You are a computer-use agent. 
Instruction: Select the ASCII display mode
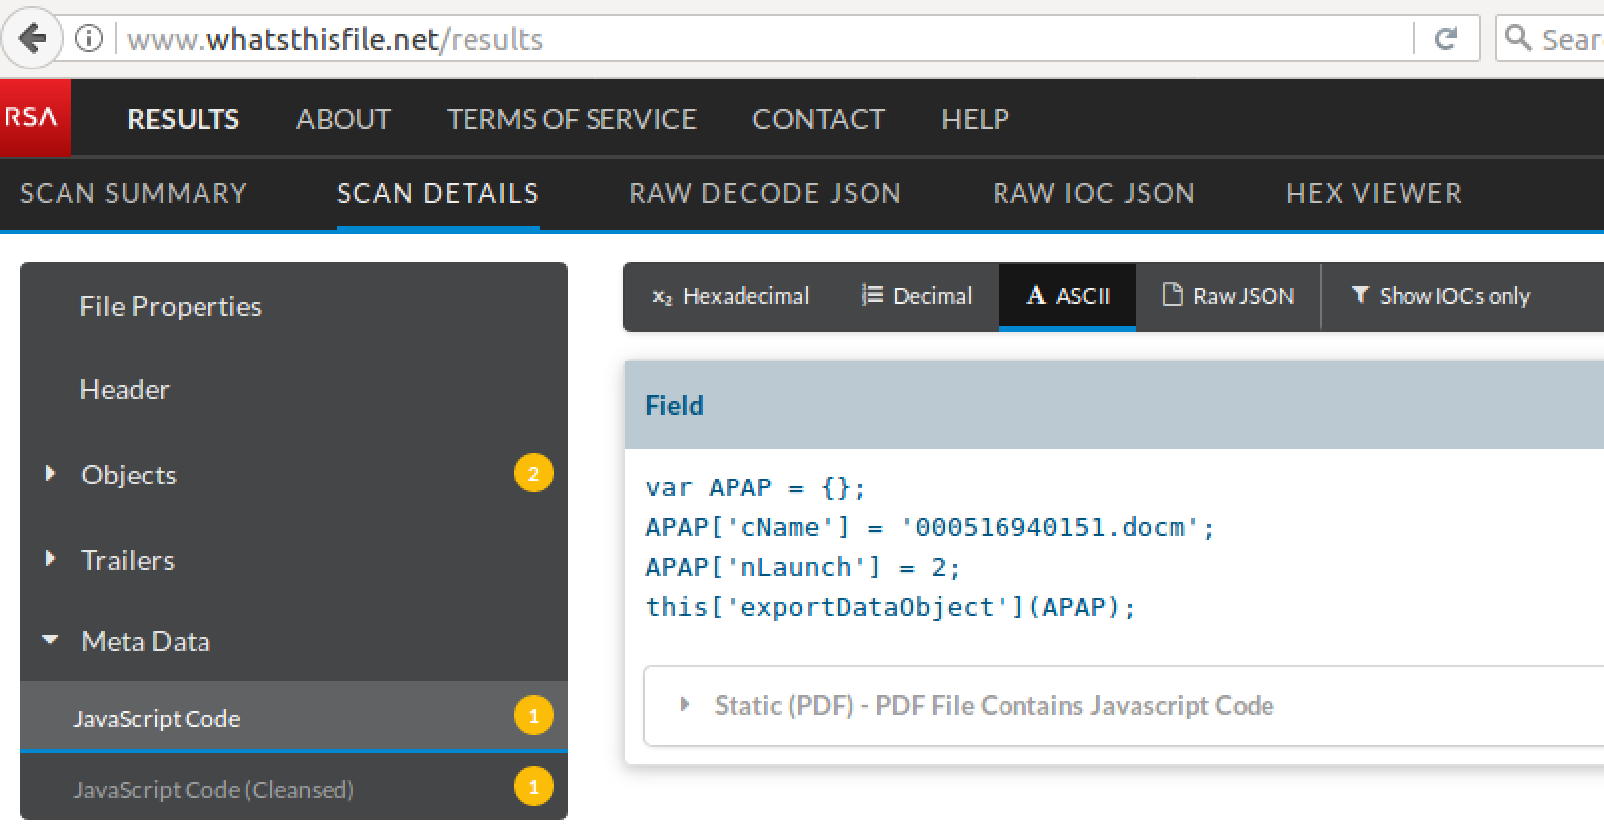tap(1067, 296)
